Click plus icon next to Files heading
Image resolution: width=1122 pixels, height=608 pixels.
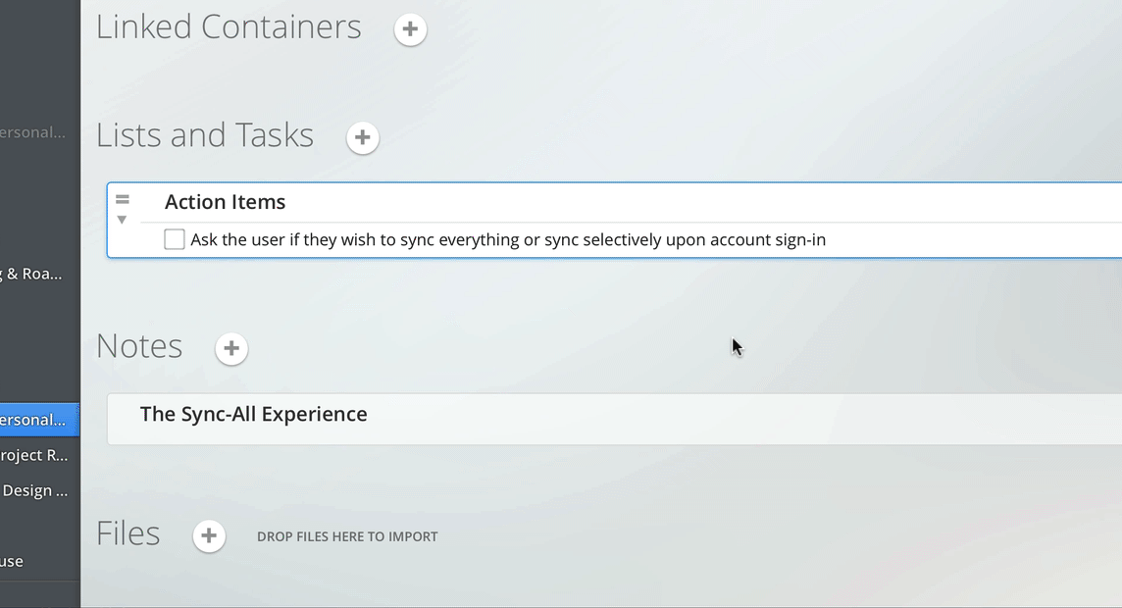pyautogui.click(x=209, y=536)
